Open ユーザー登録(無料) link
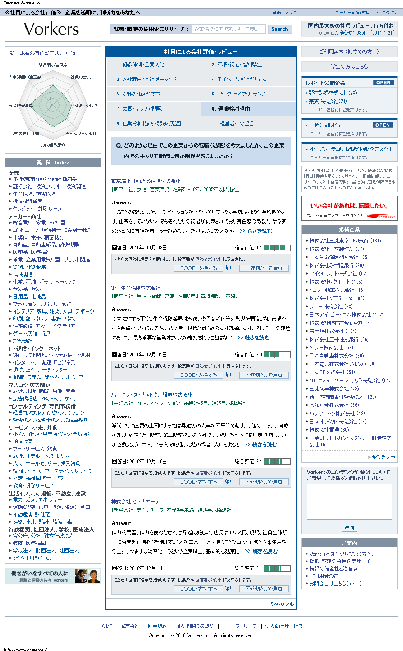 353,13
